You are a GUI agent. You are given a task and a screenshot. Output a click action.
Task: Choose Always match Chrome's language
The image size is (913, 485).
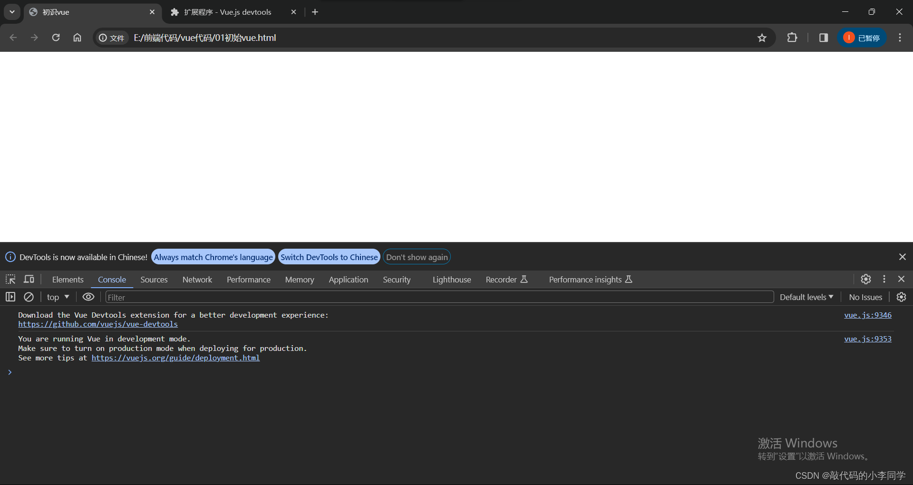[x=213, y=257]
